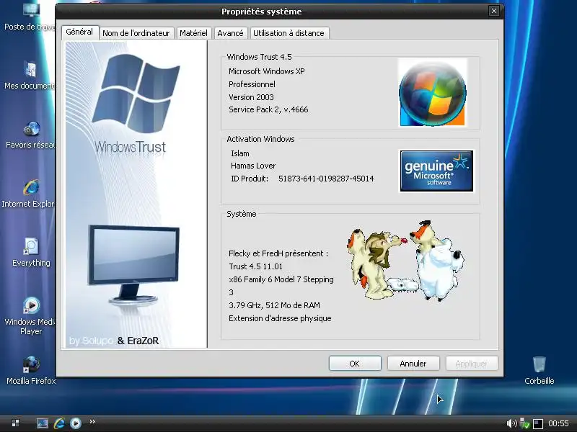Click the greyed Appliquer button
The image size is (577, 432).
[x=472, y=364]
